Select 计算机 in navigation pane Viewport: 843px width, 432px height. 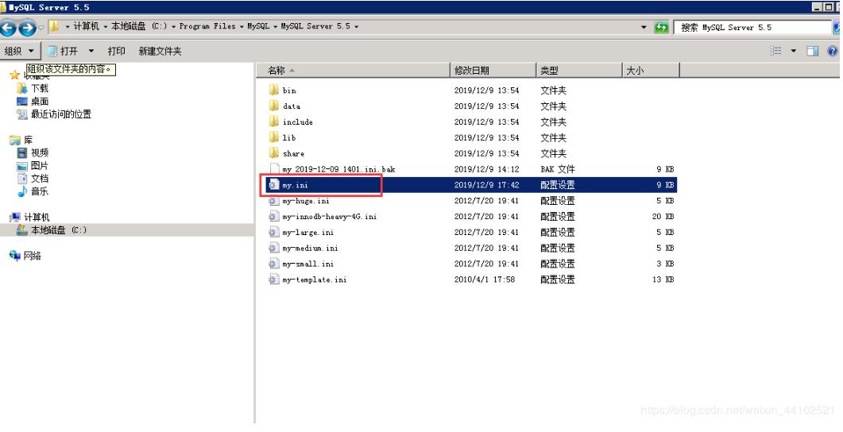pos(37,217)
